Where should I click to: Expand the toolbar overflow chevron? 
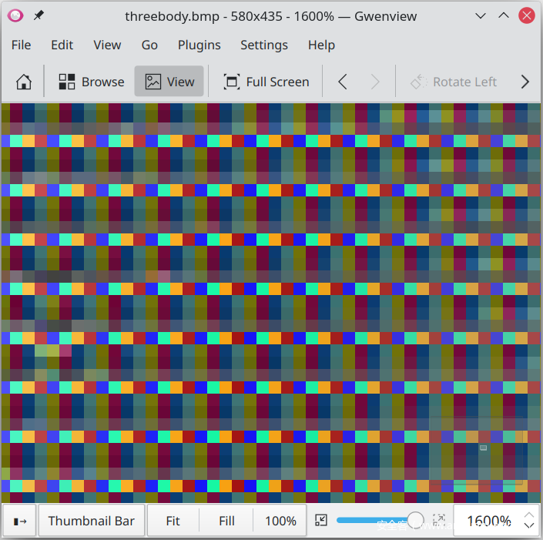pyautogui.click(x=525, y=82)
